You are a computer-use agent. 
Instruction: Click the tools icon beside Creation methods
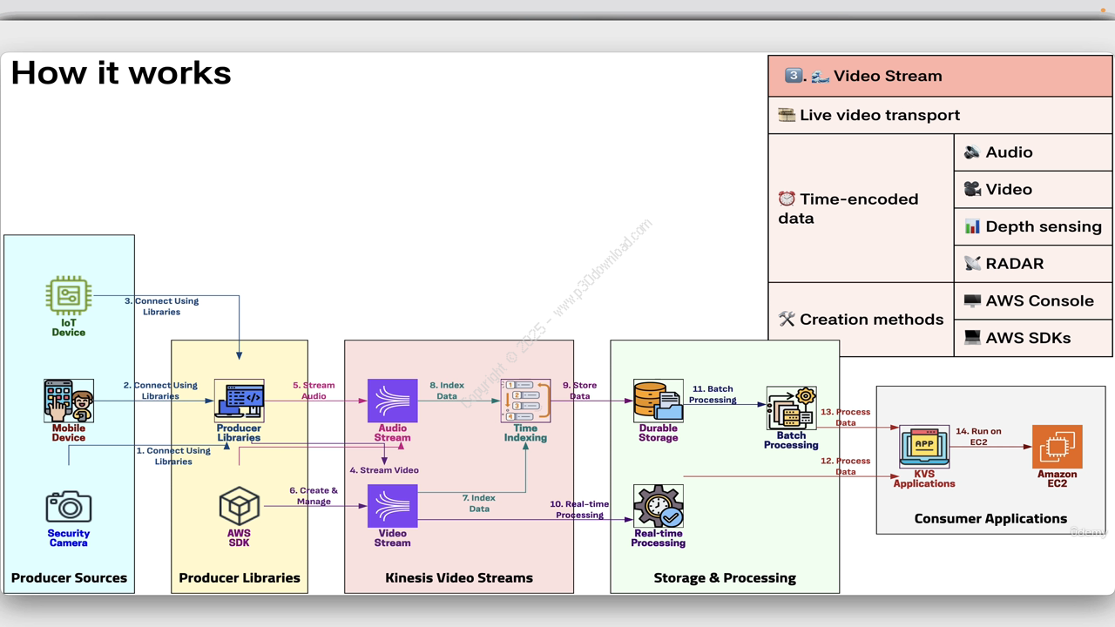coord(787,320)
